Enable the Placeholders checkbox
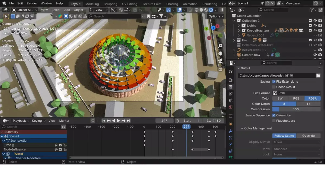 [x=274, y=121]
